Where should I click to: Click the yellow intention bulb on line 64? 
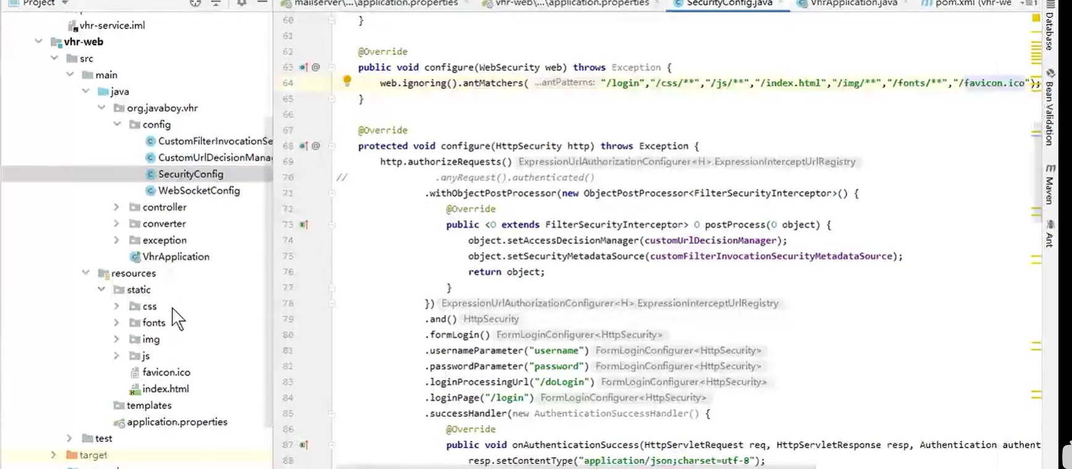(x=347, y=80)
